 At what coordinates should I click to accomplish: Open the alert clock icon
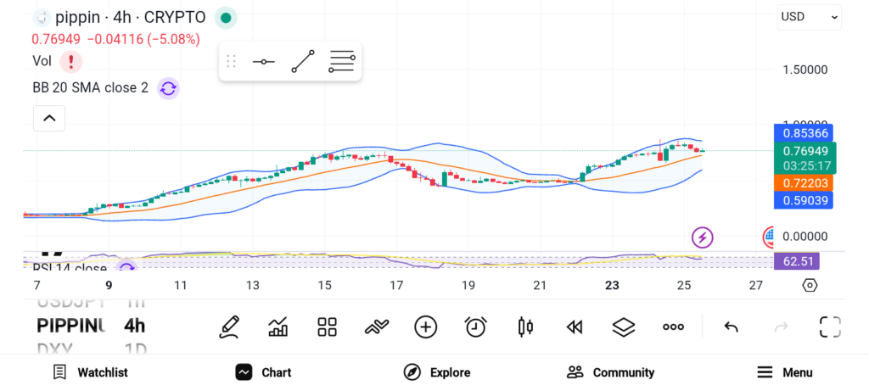pos(475,327)
